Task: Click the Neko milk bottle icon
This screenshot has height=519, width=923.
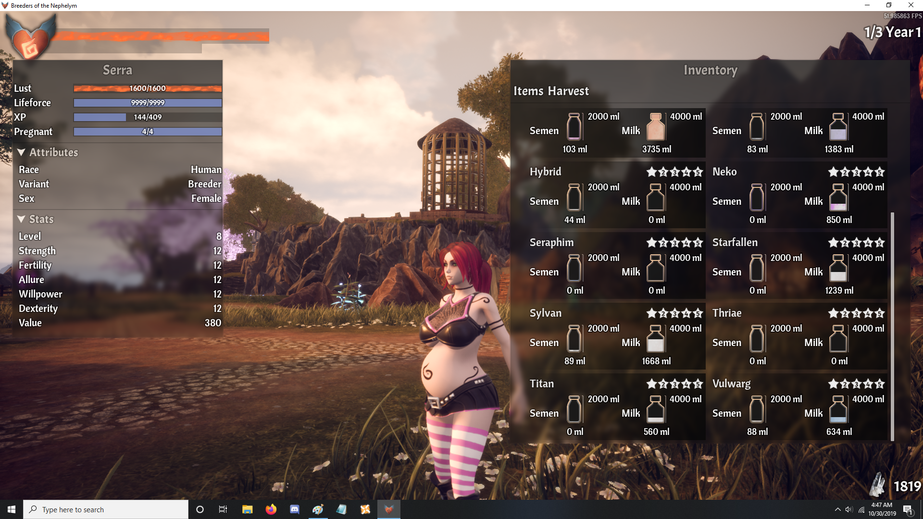Action: (x=838, y=197)
